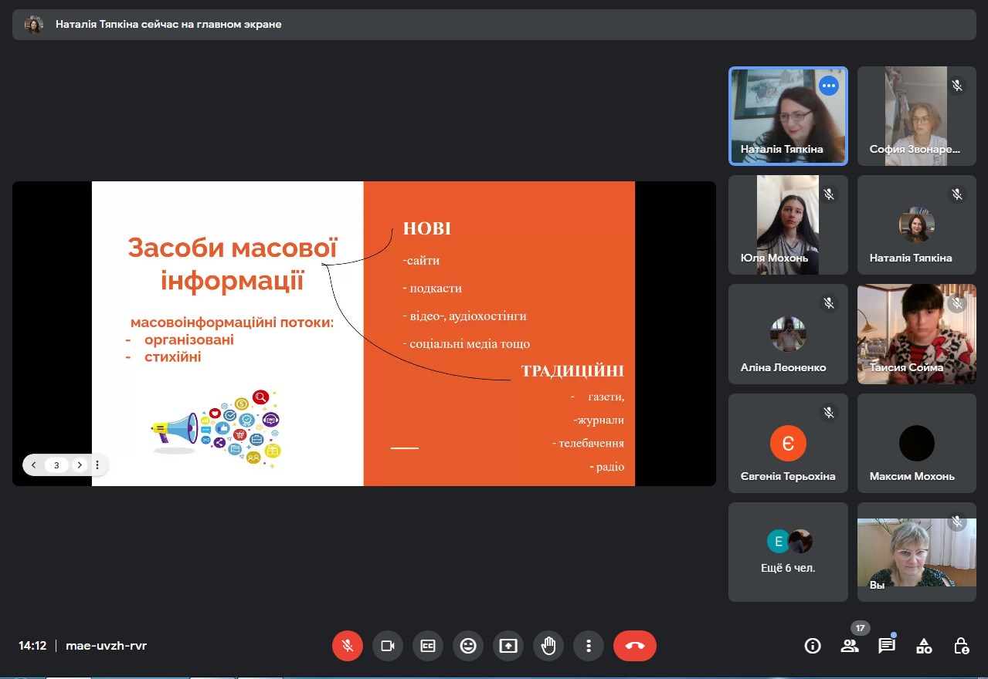This screenshot has height=679, width=988.
Task: Open more options three-dot menu
Action: point(589,646)
